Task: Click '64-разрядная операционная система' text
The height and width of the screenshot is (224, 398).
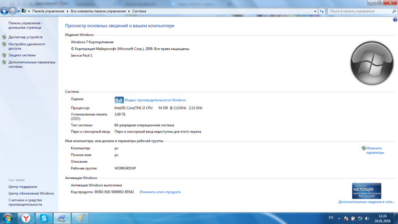Action: 144,125
